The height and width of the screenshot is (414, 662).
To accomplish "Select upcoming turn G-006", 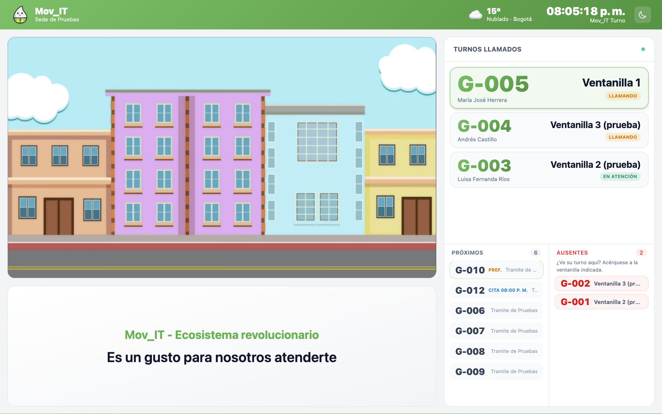I will [496, 311].
